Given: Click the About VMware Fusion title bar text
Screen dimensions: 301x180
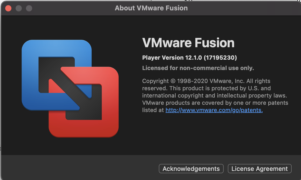Looking at the screenshot, I should [151, 8].
